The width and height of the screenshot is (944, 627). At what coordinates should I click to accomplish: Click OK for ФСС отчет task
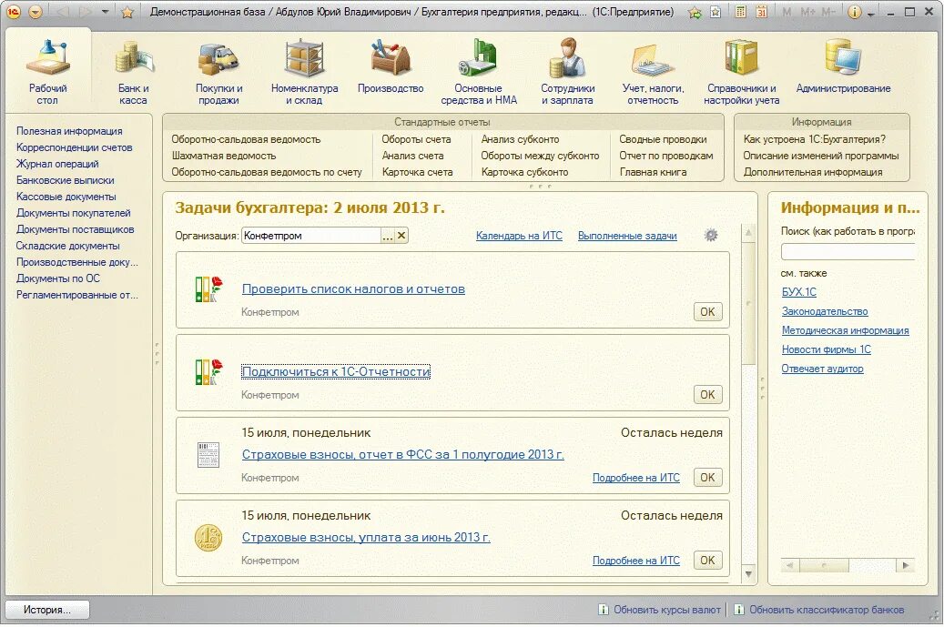pyautogui.click(x=707, y=477)
